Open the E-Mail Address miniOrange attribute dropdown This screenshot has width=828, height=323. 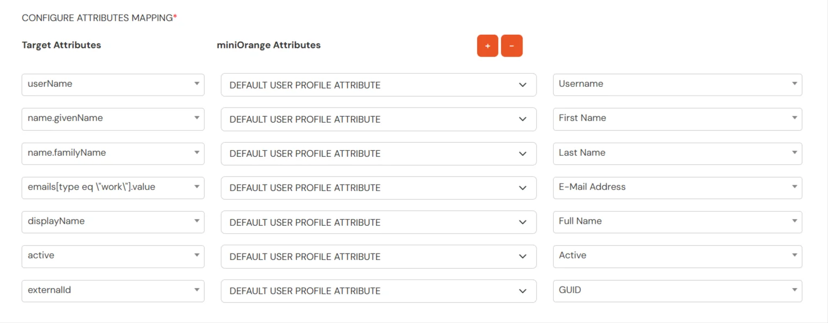point(678,188)
